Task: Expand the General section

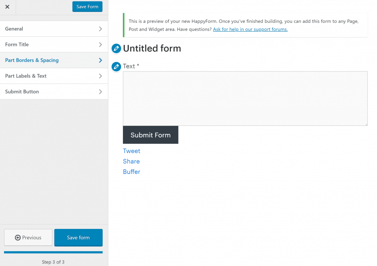Action: click(54, 29)
